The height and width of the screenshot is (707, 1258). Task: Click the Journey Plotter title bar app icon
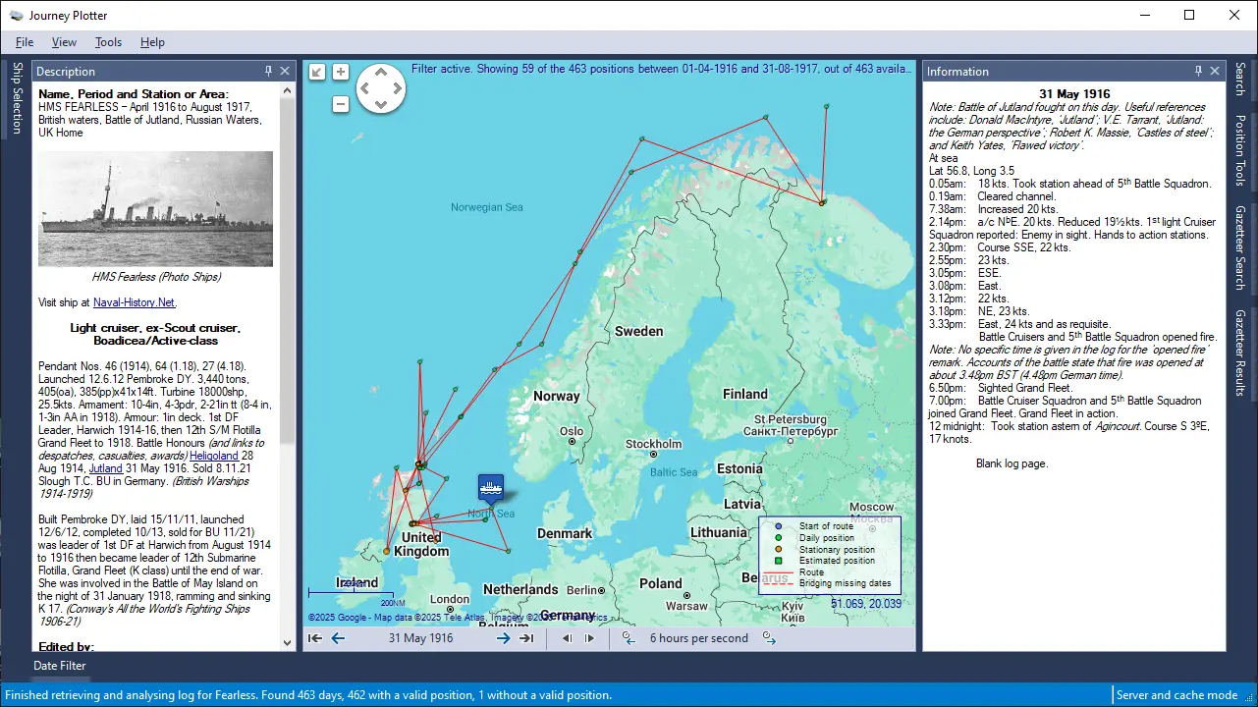(16, 15)
